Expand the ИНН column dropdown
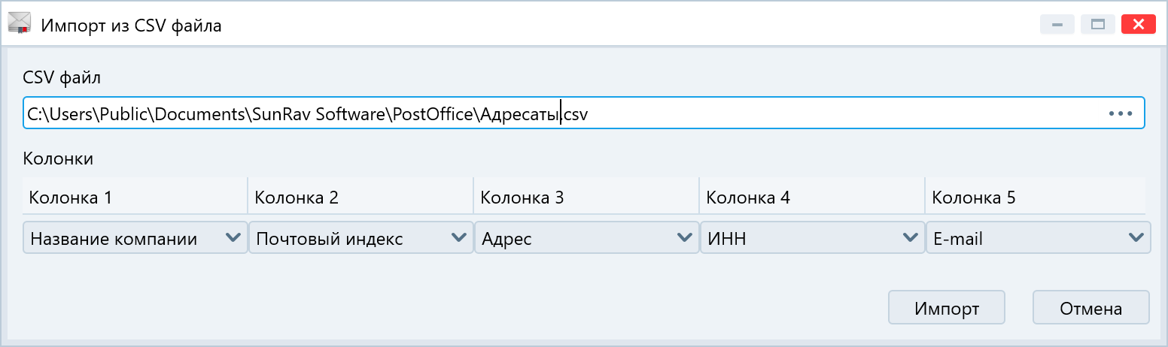This screenshot has width=1168, height=347. coord(813,238)
